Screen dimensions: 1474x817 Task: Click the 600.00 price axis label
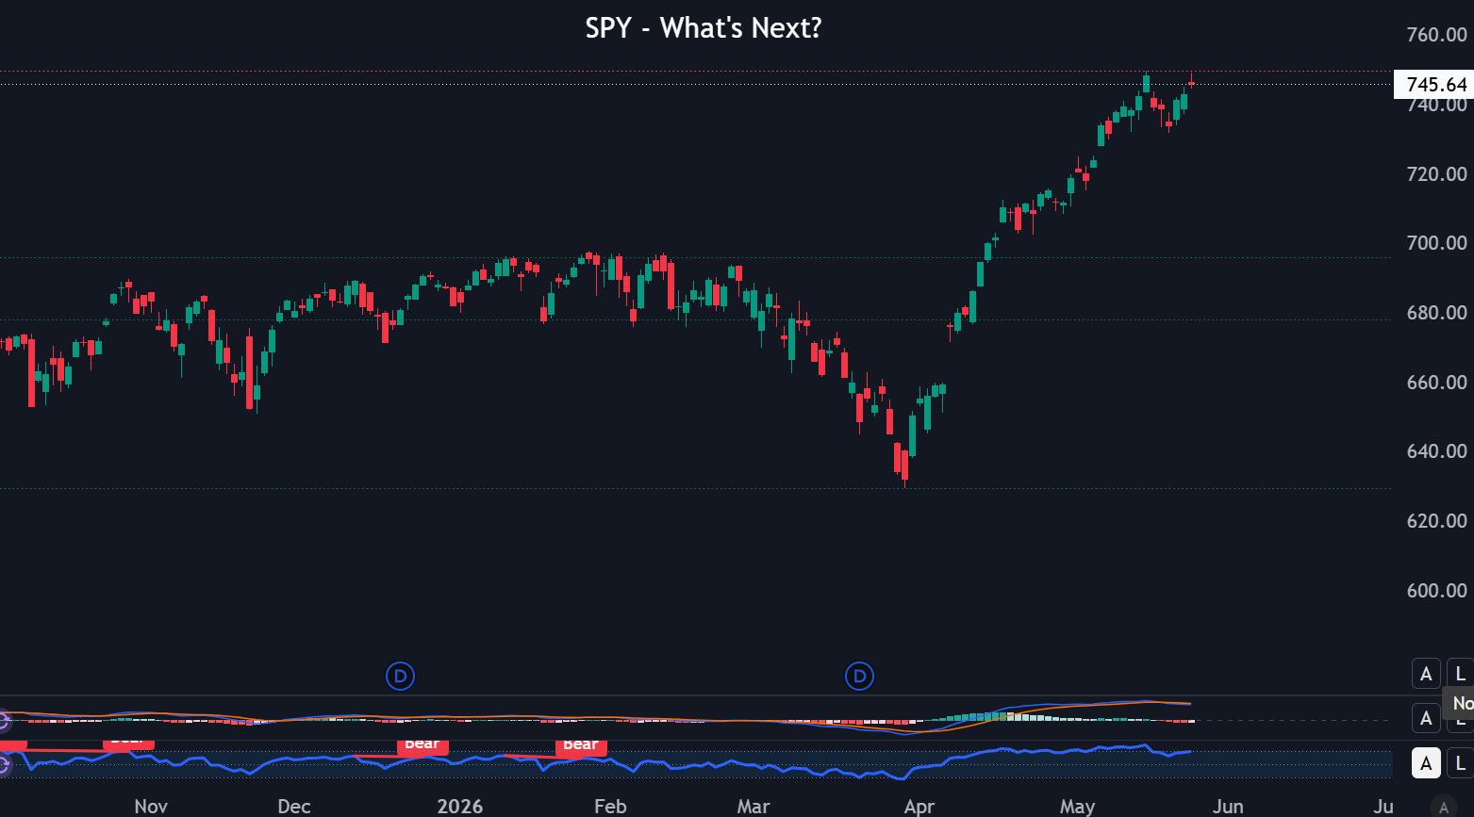click(x=1436, y=591)
